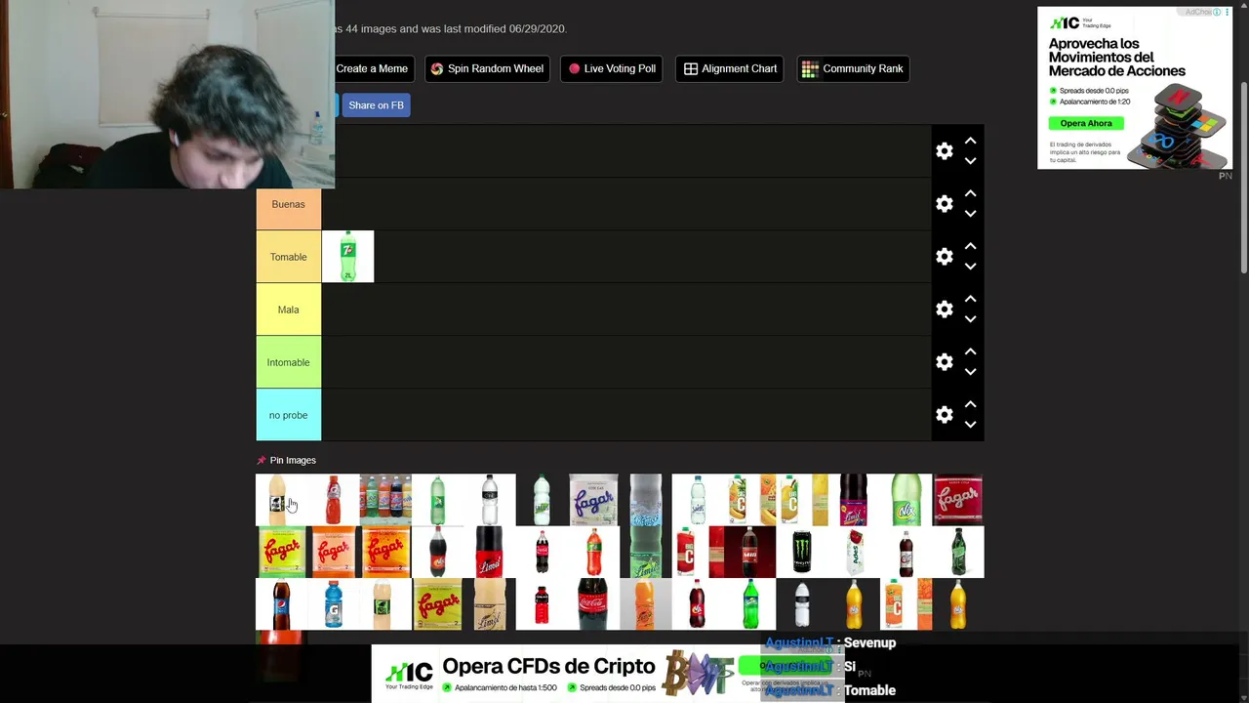Viewport: 1249px width, 703px height.
Task: Click the Pin Images label
Action: point(293,461)
